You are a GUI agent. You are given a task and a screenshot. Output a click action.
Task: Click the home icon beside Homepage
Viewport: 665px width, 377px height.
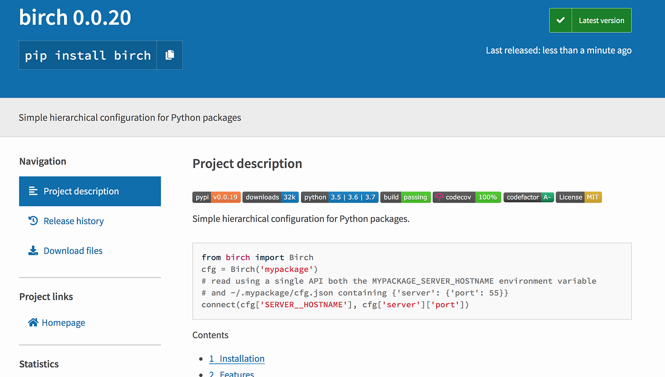coord(32,322)
